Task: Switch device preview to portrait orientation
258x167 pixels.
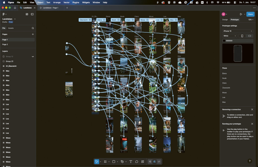Action: 242,36
